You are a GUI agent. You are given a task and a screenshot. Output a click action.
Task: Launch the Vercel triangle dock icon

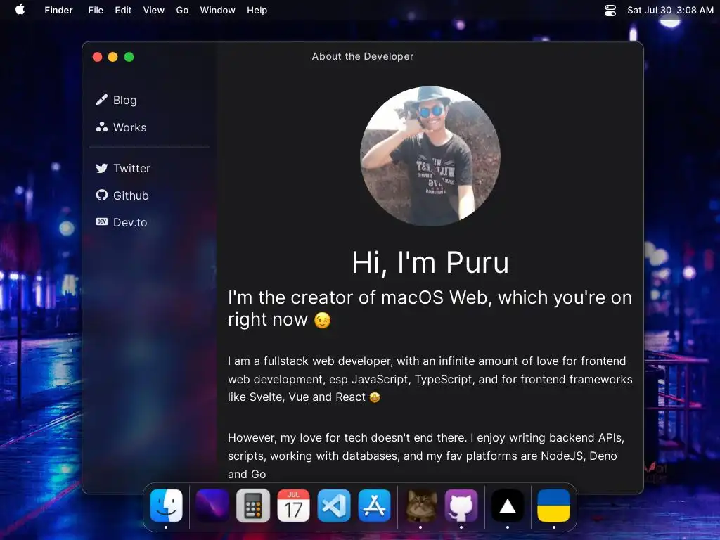click(x=508, y=506)
